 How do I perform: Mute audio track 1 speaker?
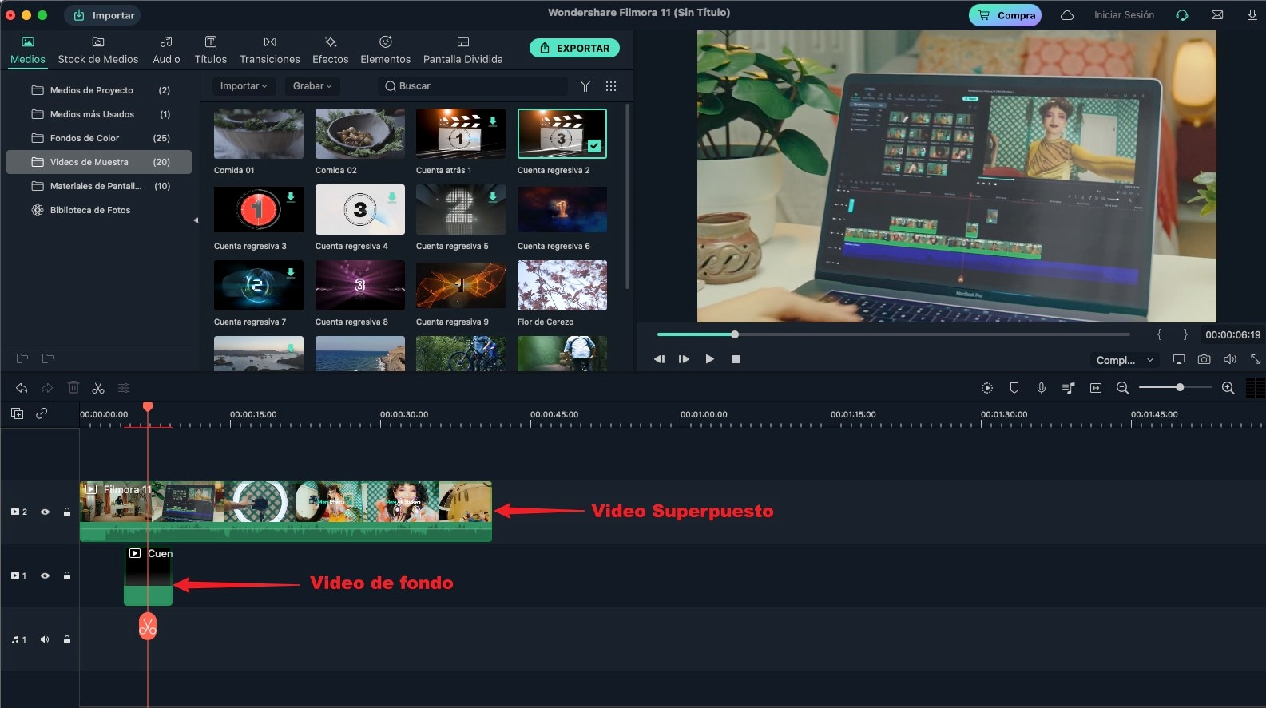(45, 639)
